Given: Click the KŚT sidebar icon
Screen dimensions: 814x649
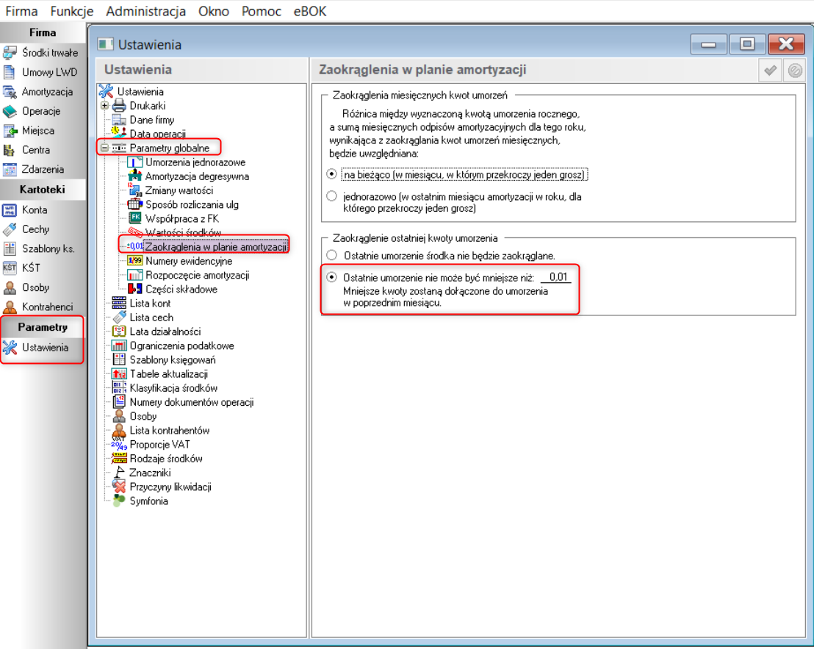Looking at the screenshot, I should (10, 268).
